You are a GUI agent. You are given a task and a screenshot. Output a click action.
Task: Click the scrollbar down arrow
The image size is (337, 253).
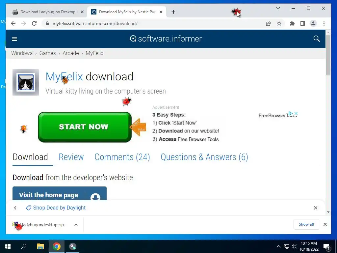point(328,212)
